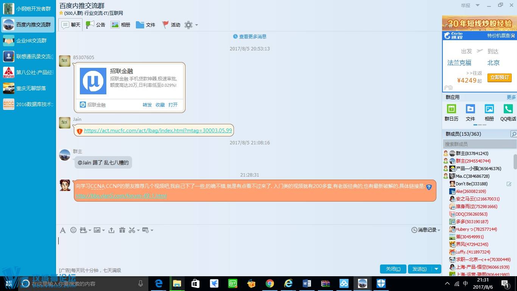Select 小钢炮开发者群 conversation
The image size is (517, 291).
click(x=28, y=8)
